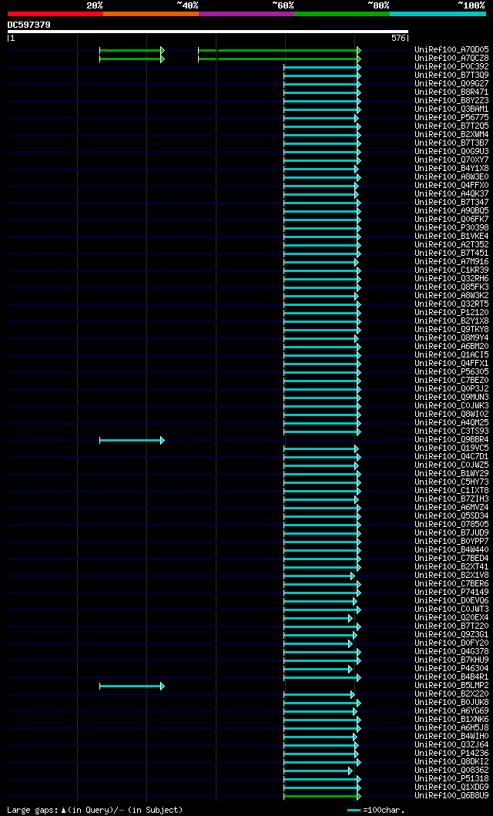Viewport: 493px width, 816px height.
Task: Click hit label UniRef100_A2T352
Action: 451,244
